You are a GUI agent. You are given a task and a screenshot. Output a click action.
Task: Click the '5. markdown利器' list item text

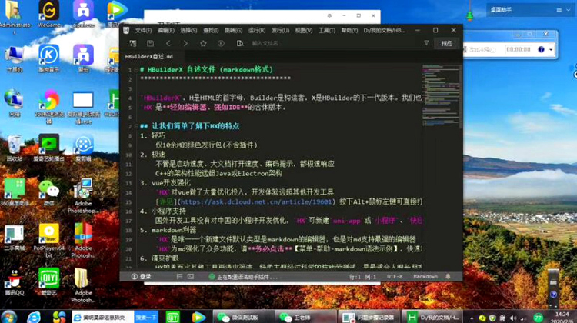[168, 230]
